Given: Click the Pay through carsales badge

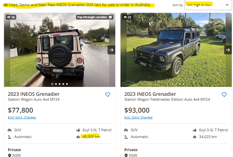Looking at the screenshot, I should (x=95, y=17).
